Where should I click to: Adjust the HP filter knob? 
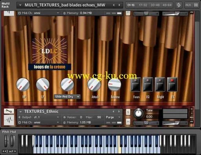click(x=23, y=85)
